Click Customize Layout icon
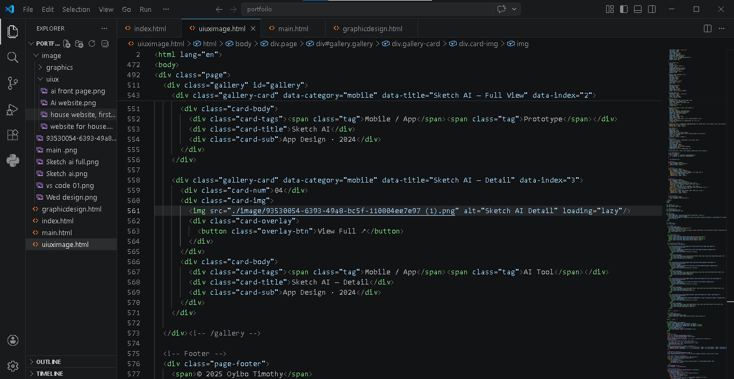 (610, 9)
